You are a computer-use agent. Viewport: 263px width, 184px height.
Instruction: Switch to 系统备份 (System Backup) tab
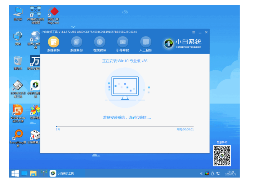[76, 44]
